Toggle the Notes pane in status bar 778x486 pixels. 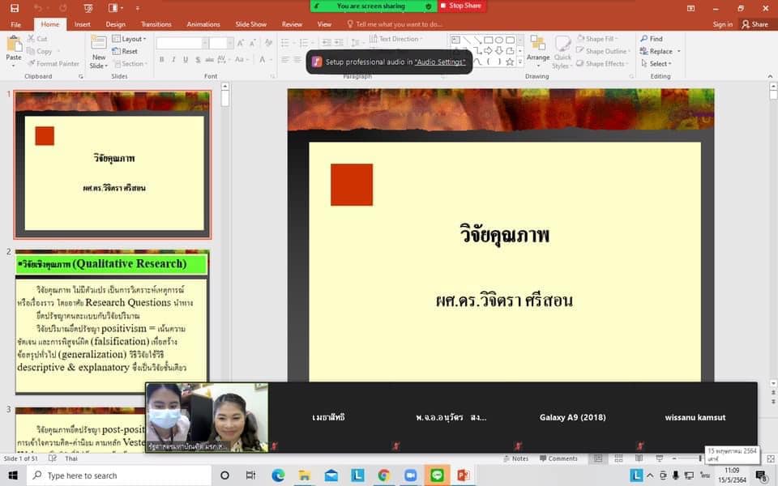click(x=515, y=458)
